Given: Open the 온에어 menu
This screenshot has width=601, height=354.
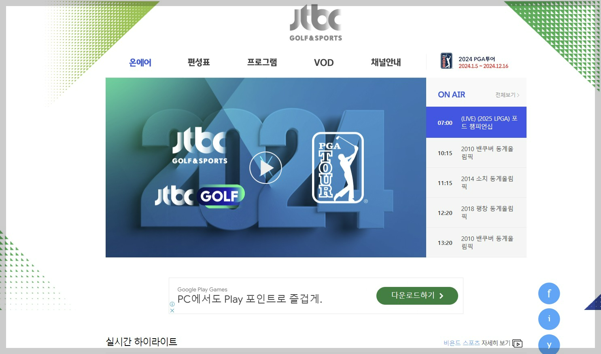Looking at the screenshot, I should (x=140, y=63).
